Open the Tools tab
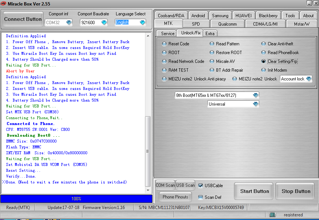Image resolution: width=319 pixels, height=220 pixels. click(x=290, y=16)
